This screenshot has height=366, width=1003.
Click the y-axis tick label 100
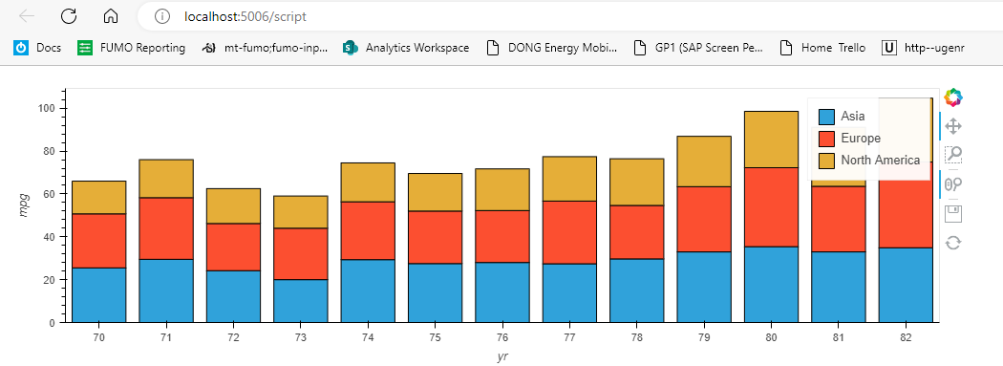point(48,109)
